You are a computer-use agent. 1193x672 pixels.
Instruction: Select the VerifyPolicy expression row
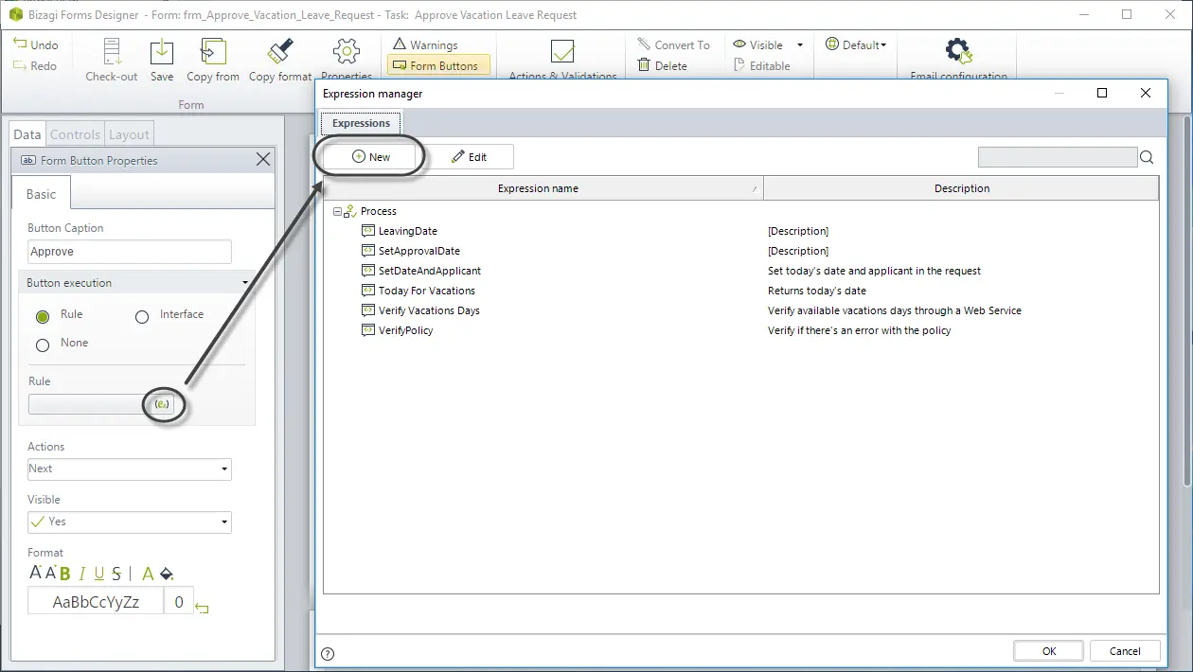740,330
